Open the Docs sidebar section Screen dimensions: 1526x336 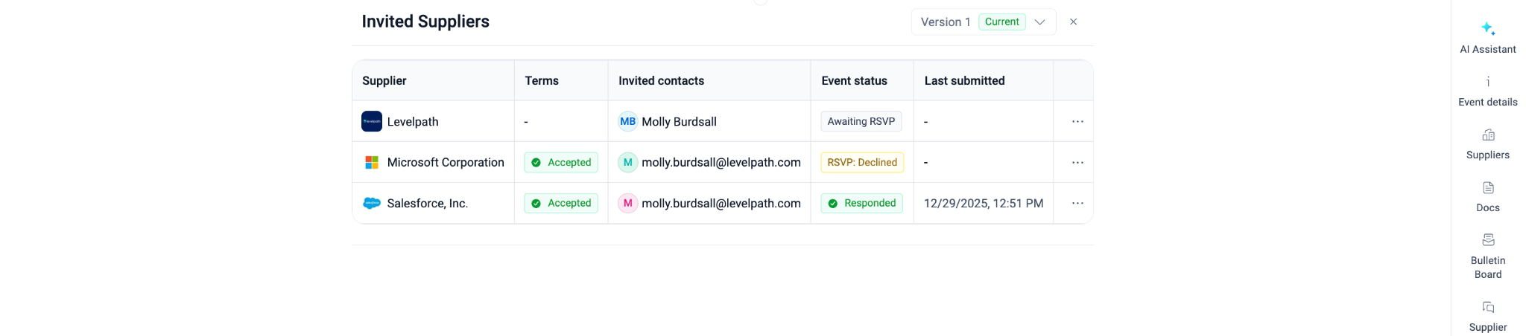[x=1487, y=196]
